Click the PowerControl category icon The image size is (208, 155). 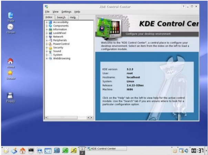pyautogui.click(x=50, y=44)
